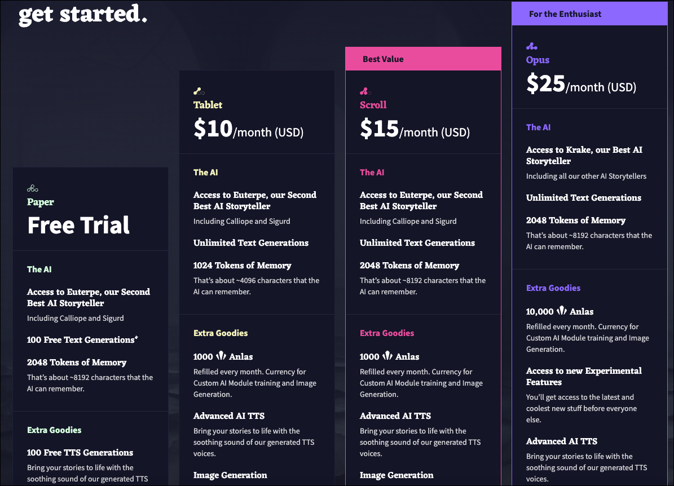Click "Access to Krake" feature heading

pos(584,155)
